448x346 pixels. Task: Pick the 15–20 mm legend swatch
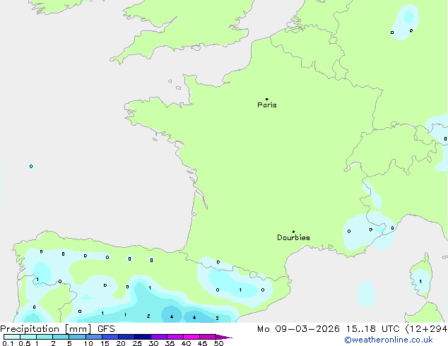coord(110,337)
